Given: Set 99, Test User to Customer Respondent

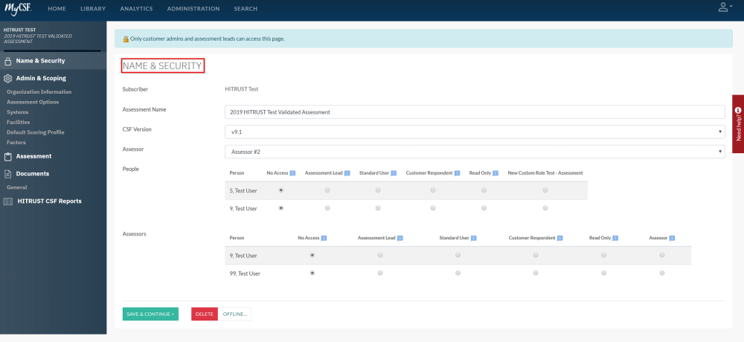Looking at the screenshot, I should point(536,273).
